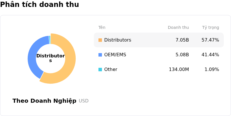The width and height of the screenshot is (231, 116).
Task: Click the 57.47% share value
Action: (210, 40)
